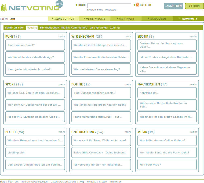Click the ANMELDEN button
This screenshot has width=204, height=183.
[173, 6]
